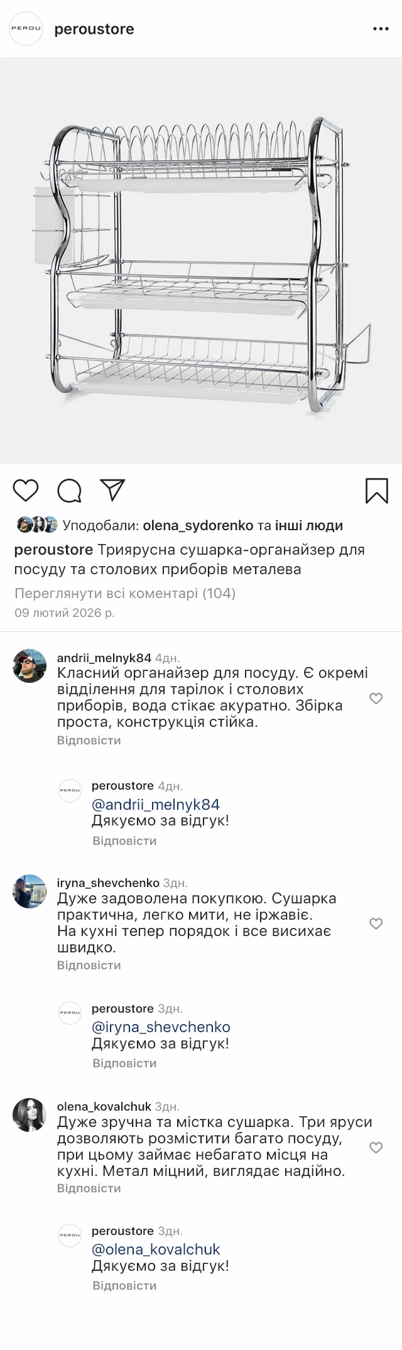
Task: Open peroustore profile from header username
Action: pos(94,29)
